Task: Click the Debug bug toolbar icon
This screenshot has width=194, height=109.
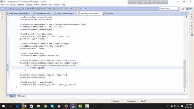Action: pos(28,8)
